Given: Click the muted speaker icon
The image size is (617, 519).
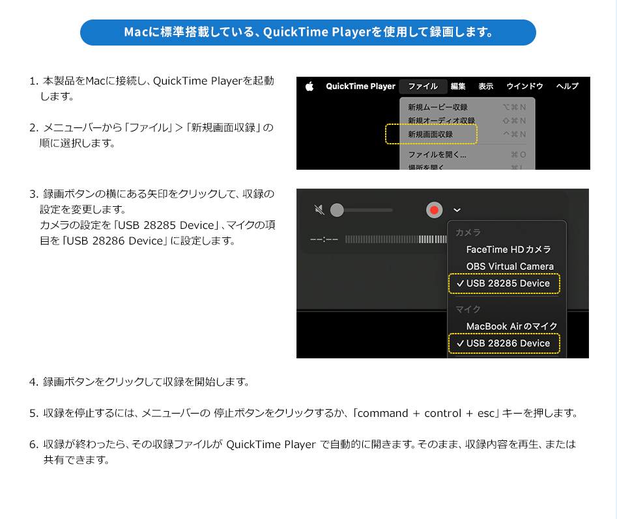Looking at the screenshot, I should [319, 210].
